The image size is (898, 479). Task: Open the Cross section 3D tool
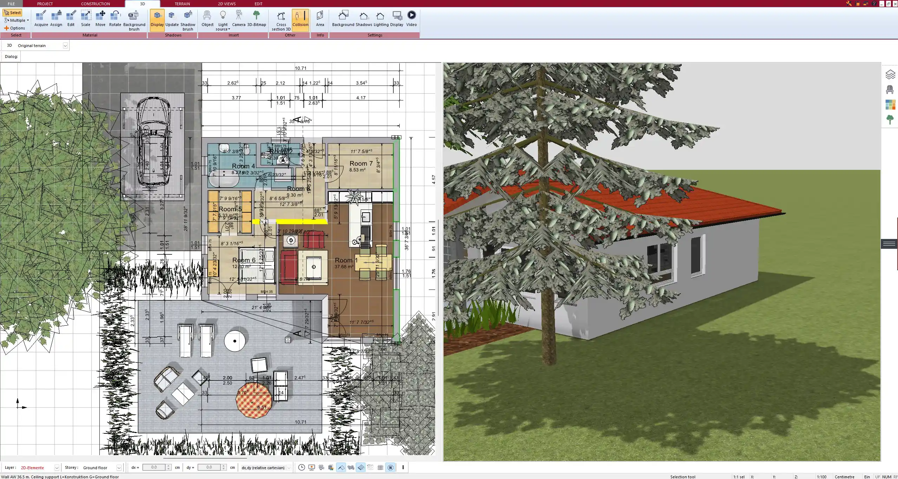[x=281, y=20]
